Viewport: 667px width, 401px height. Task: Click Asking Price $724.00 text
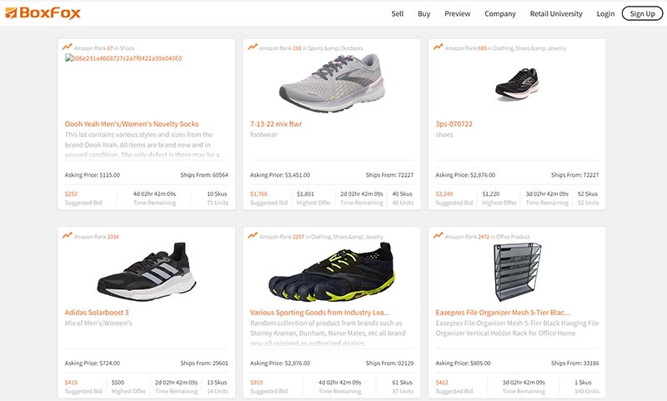(93, 363)
